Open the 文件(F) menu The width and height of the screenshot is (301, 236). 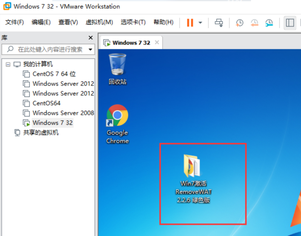coord(14,22)
